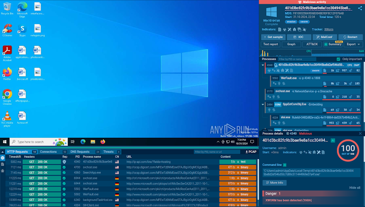The width and height of the screenshot is (365, 207).
Task: Close the Process details panel
Action: 360,134
